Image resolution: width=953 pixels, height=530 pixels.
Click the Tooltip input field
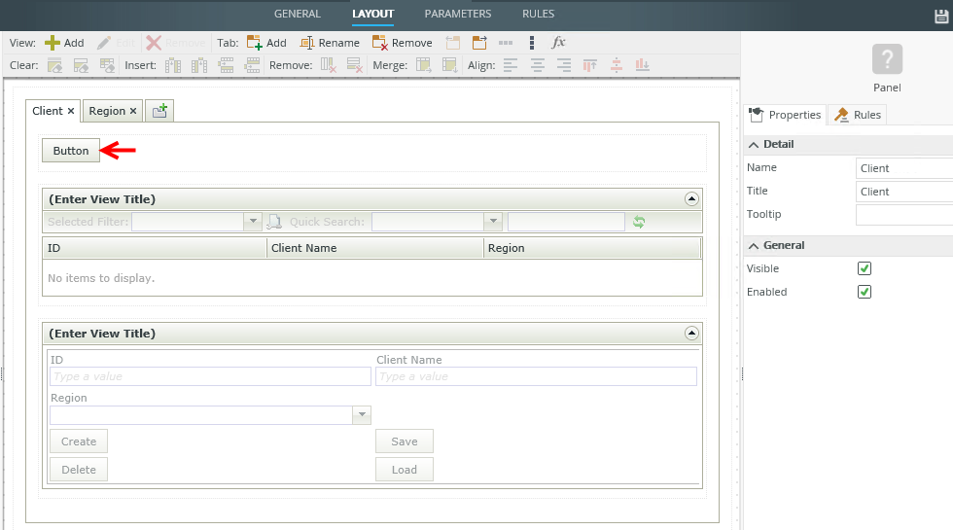903,215
